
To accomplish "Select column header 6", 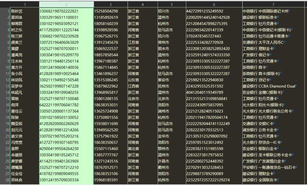I will 214,5.
